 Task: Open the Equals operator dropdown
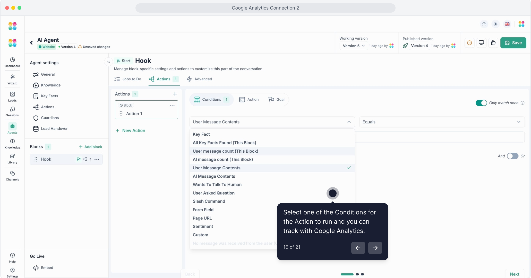[x=441, y=122]
